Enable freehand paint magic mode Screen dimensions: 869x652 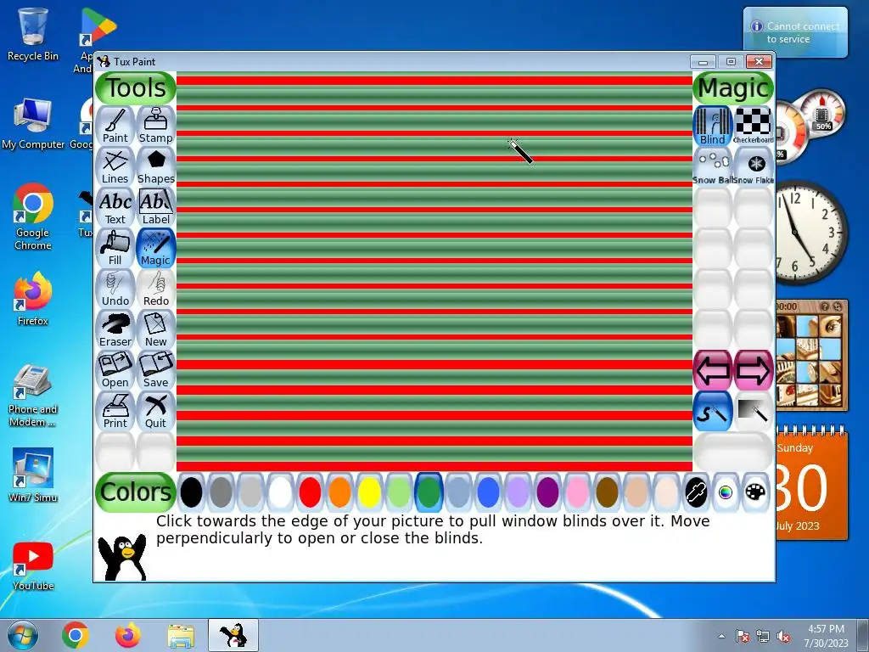click(713, 411)
